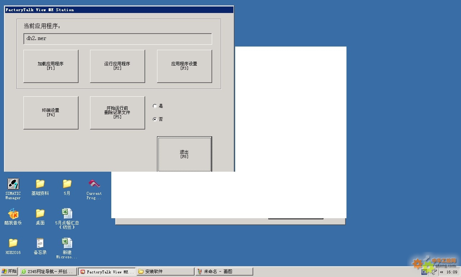
Task: Click the 16:09 clock in tray
Action: click(452, 272)
